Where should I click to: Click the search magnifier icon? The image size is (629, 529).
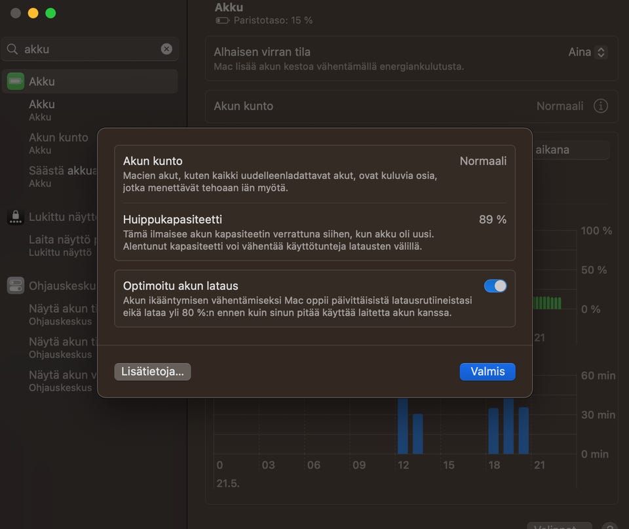[12, 49]
